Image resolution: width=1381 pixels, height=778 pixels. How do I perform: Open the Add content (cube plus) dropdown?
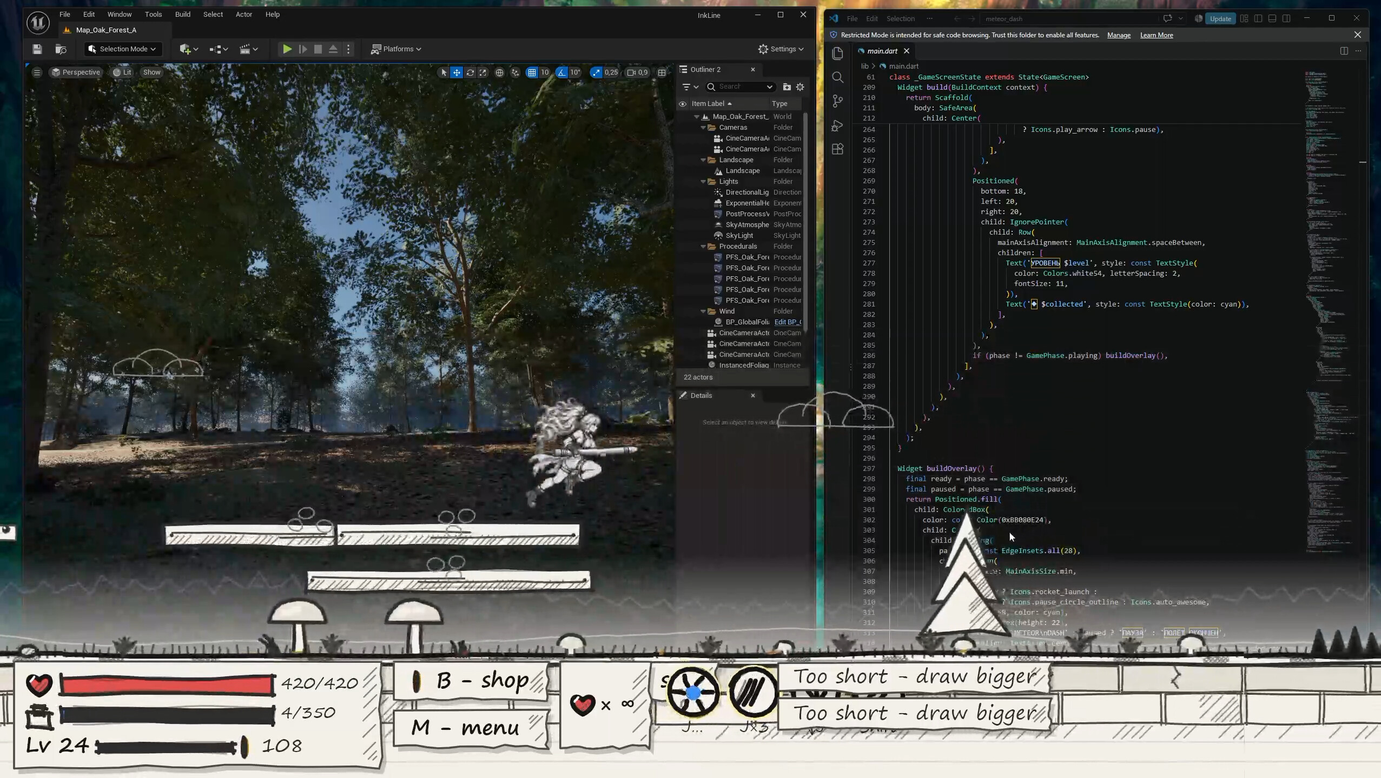click(x=189, y=49)
